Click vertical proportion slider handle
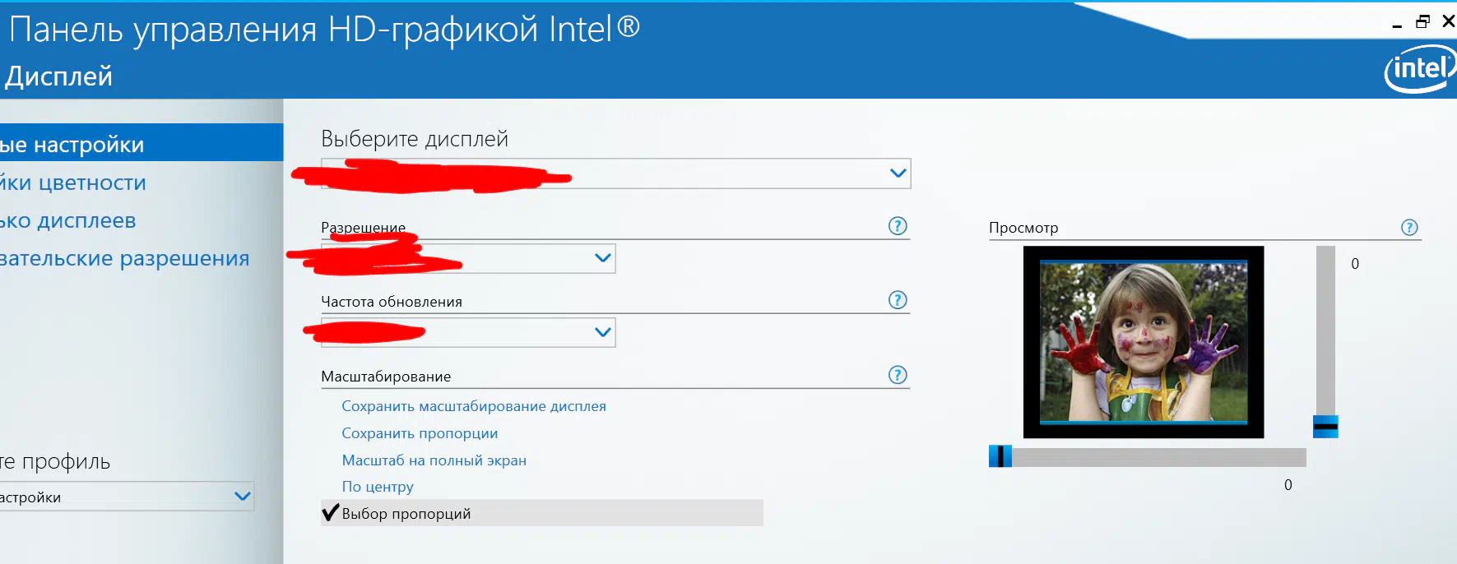Viewport: 1457px width, 564px height. pyautogui.click(x=1325, y=426)
